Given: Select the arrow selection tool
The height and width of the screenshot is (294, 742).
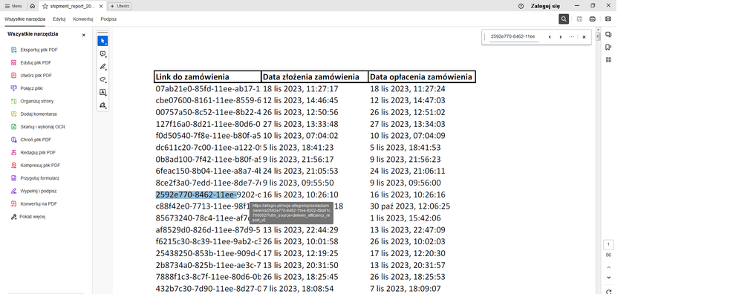Looking at the screenshot, I should tap(102, 41).
